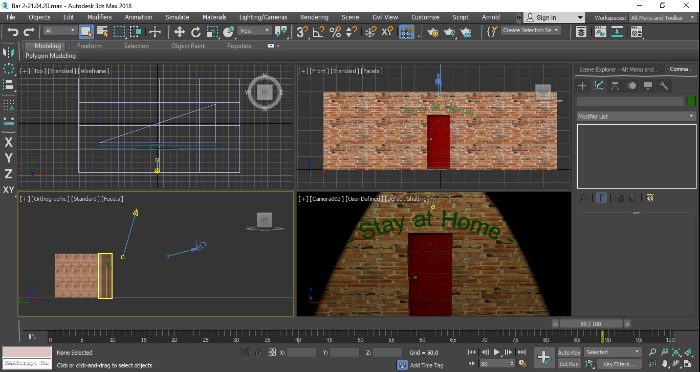The height and width of the screenshot is (372, 700).
Task: Open the Rendering menu
Action: click(x=314, y=17)
